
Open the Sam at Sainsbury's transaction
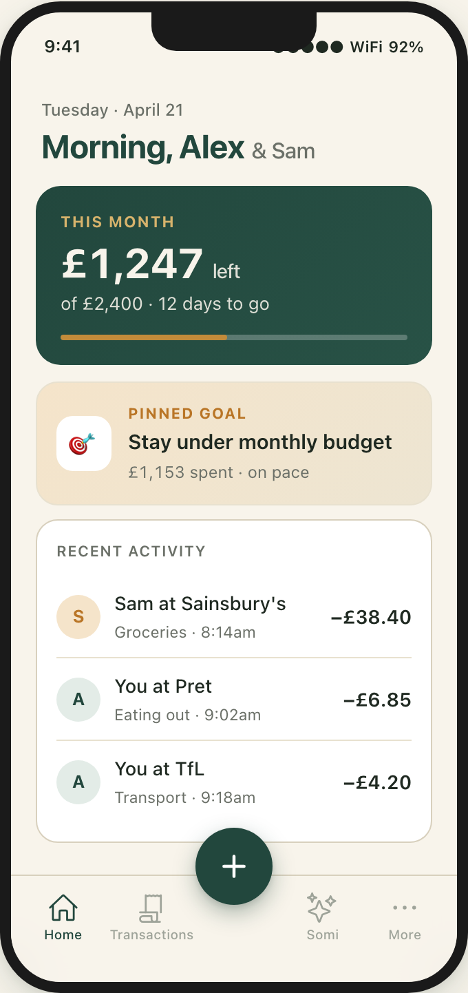click(x=234, y=617)
